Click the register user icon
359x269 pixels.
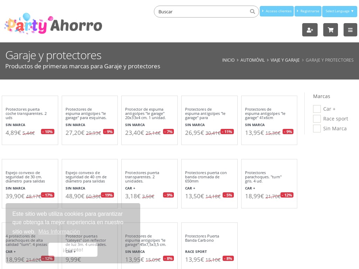coord(310,30)
